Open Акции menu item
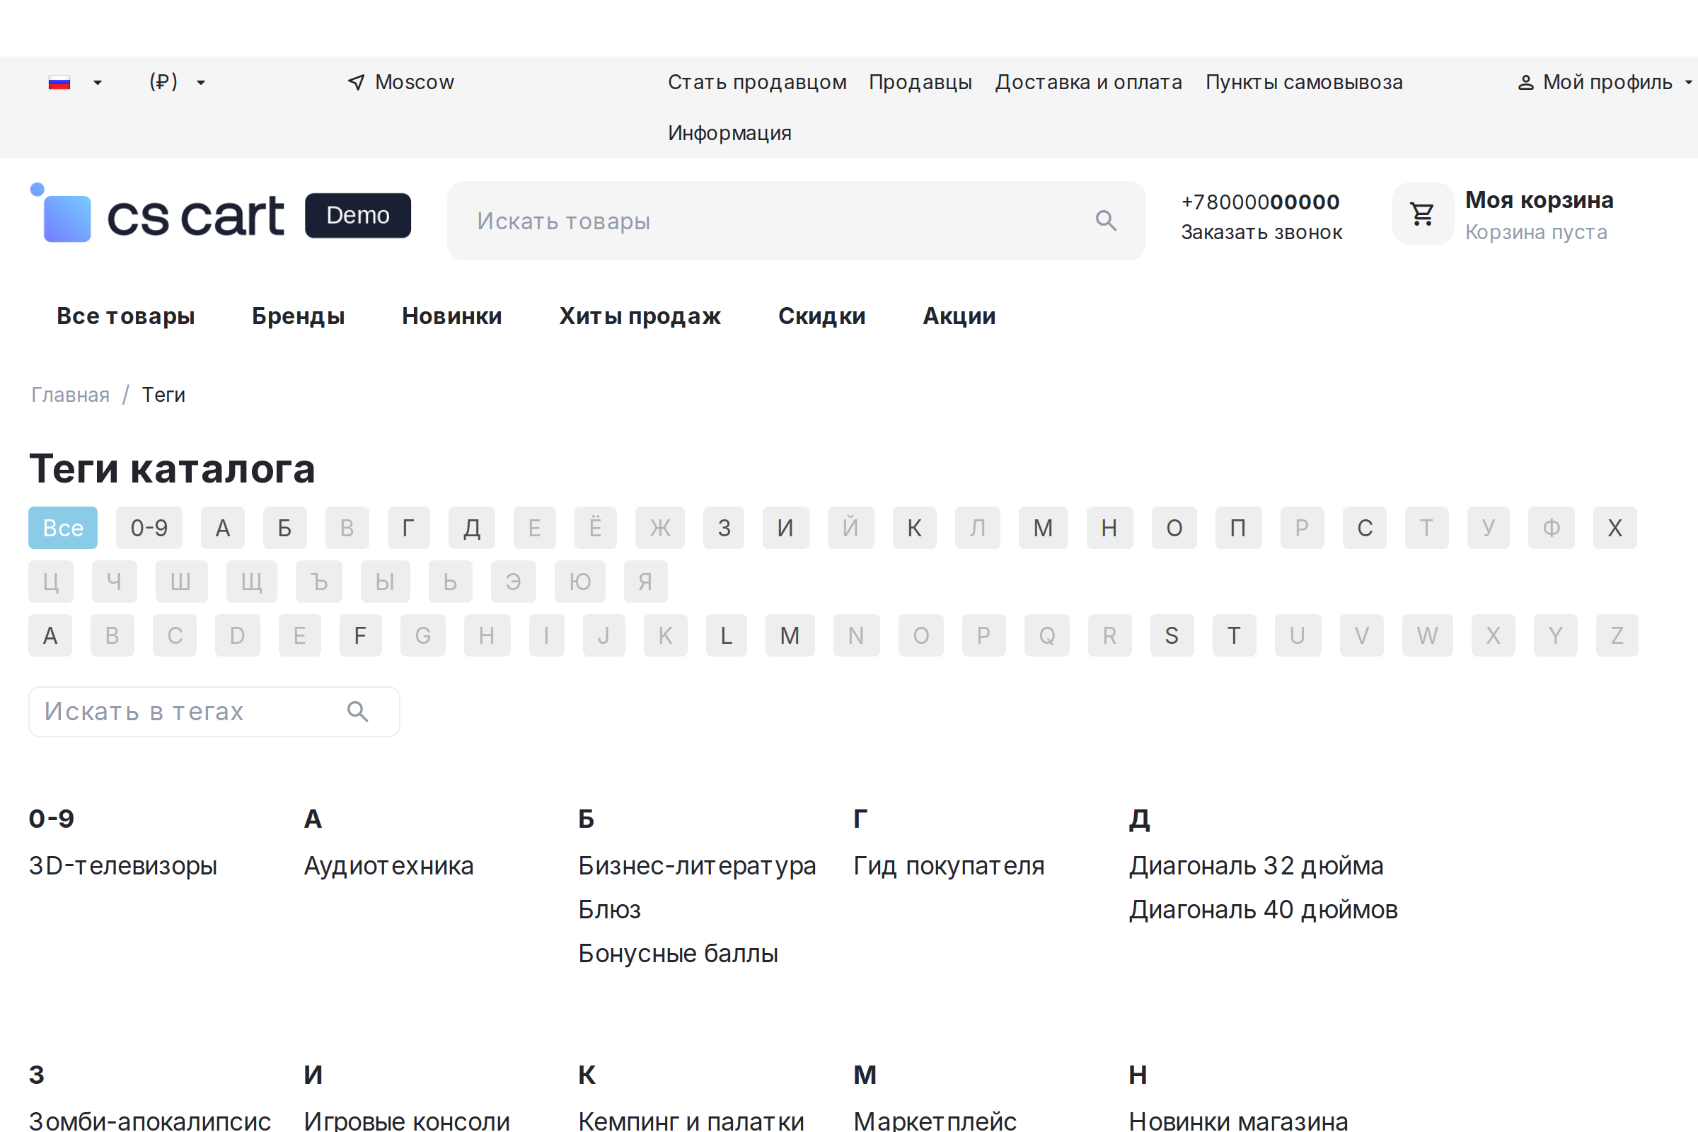This screenshot has height=1132, width=1698. coord(959,316)
